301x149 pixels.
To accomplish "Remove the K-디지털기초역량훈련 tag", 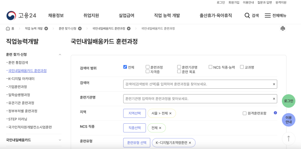I will click(190, 143).
